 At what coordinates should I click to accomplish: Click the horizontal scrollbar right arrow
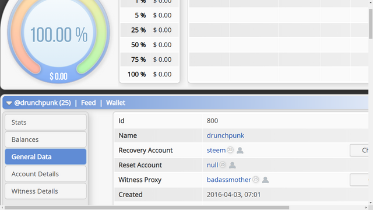(366, 208)
